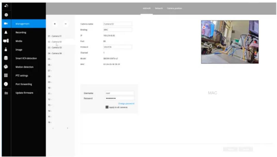The height and width of the screenshot is (157, 277).
Task: Click the round information icon in the sidebar
Action: pyautogui.click(x=6, y=84)
